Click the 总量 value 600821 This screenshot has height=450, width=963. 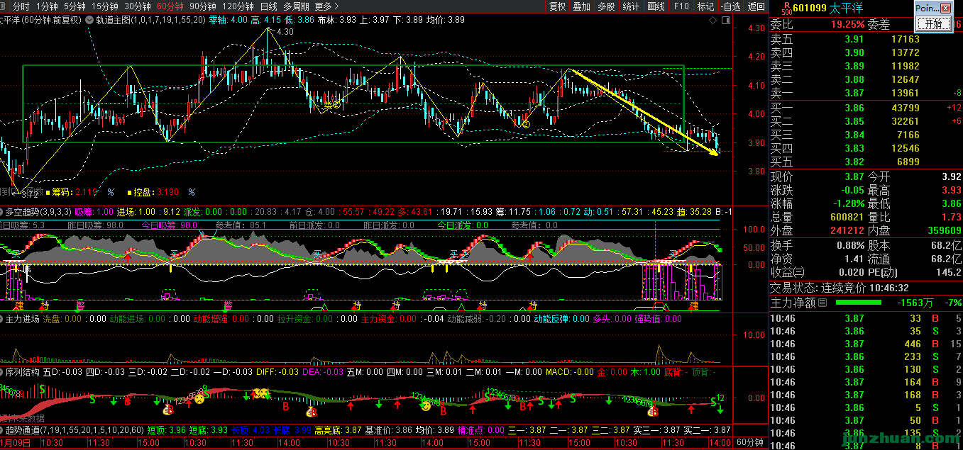846,217
